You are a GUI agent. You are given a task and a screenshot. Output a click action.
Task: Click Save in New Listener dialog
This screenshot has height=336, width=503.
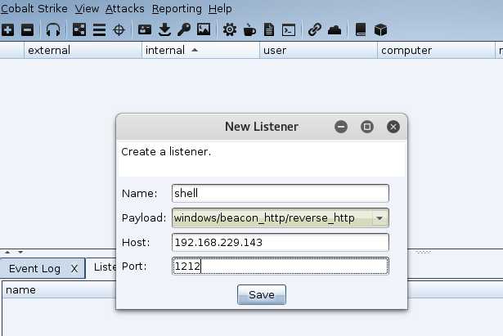click(262, 294)
